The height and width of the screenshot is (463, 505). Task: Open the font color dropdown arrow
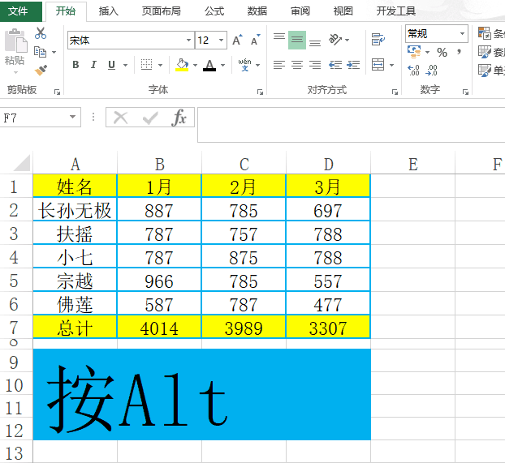coord(223,66)
